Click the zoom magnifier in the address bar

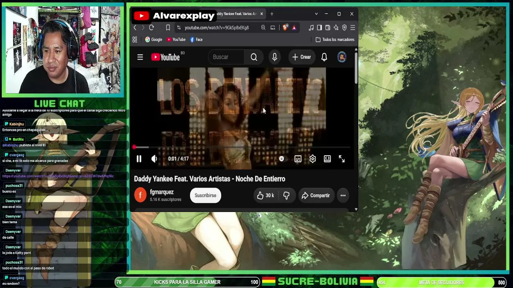tap(263, 28)
